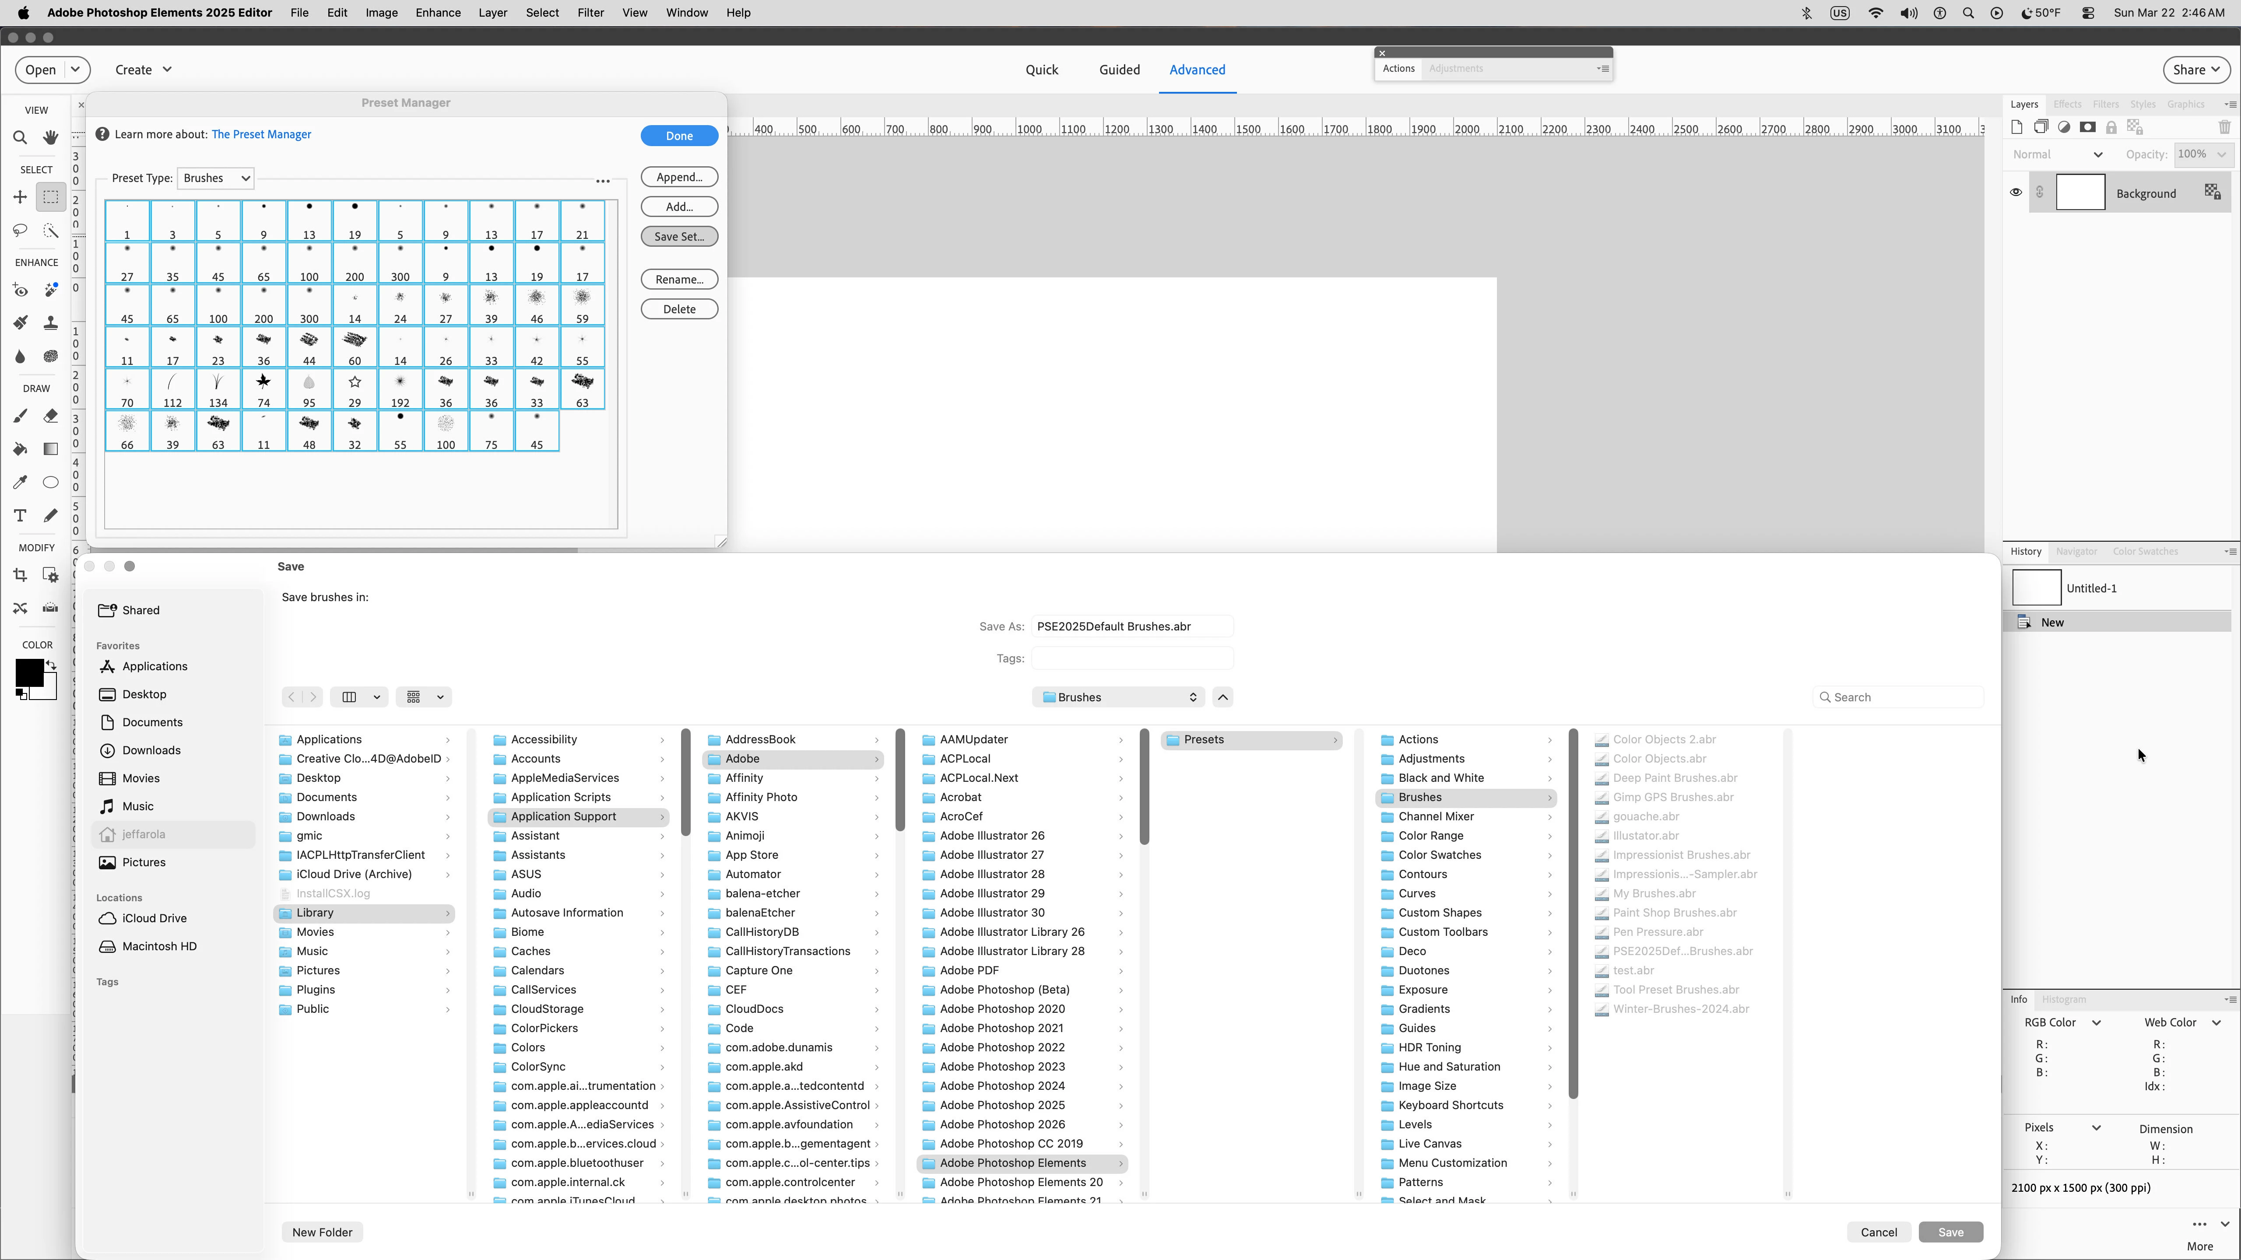Viewport: 2241px width, 1260px height.
Task: Toggle the Background layer transparency lock icon
Action: (x=2211, y=192)
